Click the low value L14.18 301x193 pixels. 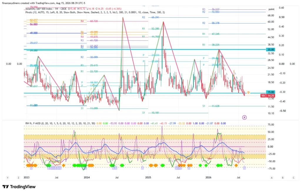[x=91, y=9]
